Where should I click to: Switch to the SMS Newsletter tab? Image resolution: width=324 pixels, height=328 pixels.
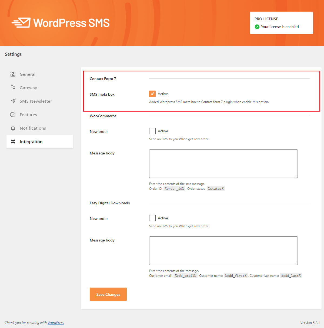point(40,101)
